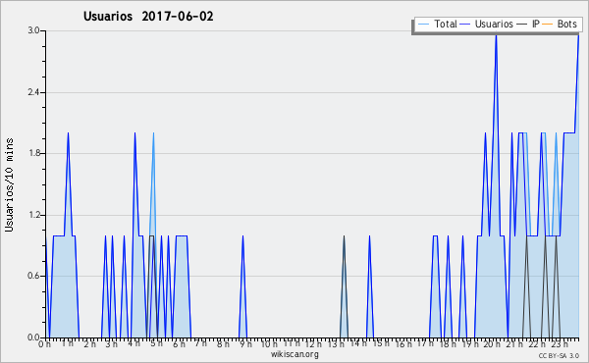The width and height of the screenshot is (589, 363).
Task: Click the '22 h' x-axis label
Action: tap(537, 343)
